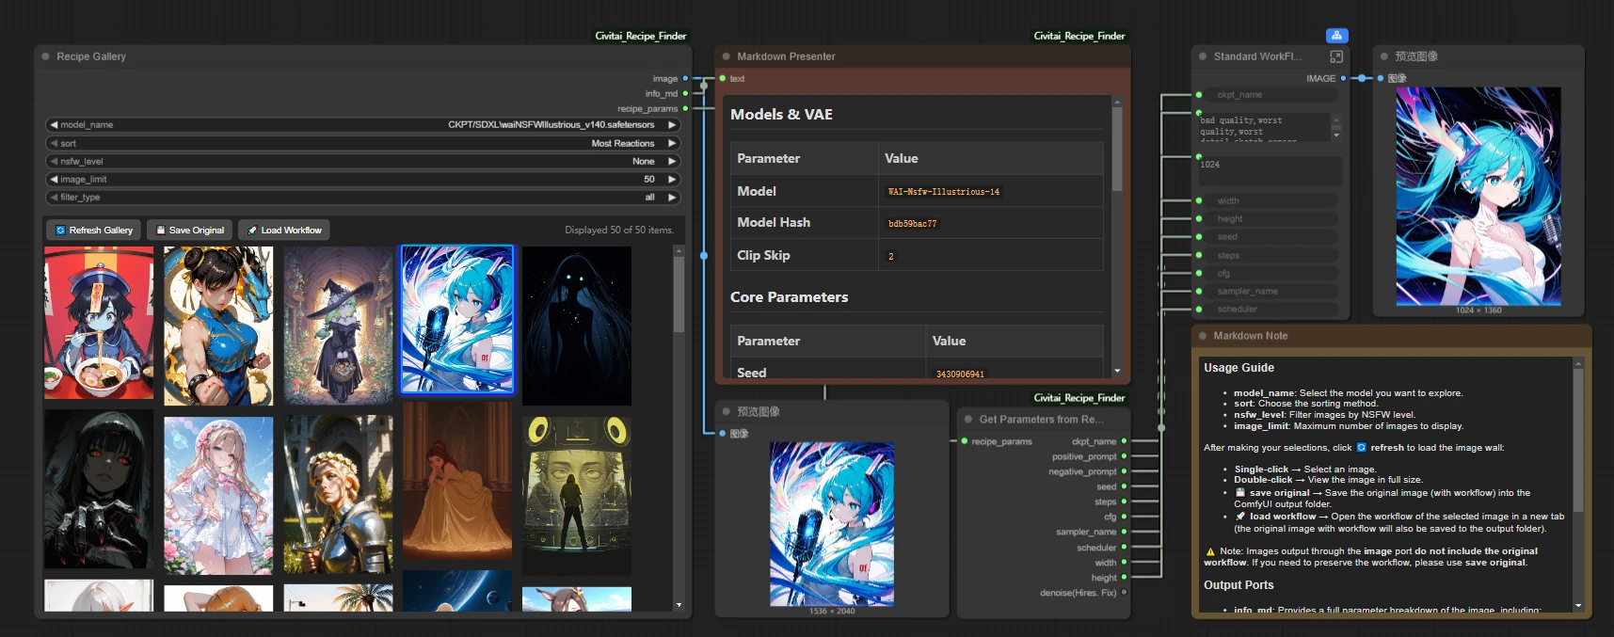Click the seed output port on Get Parameters
Viewport: 1614px width, 637px height.
1124,486
